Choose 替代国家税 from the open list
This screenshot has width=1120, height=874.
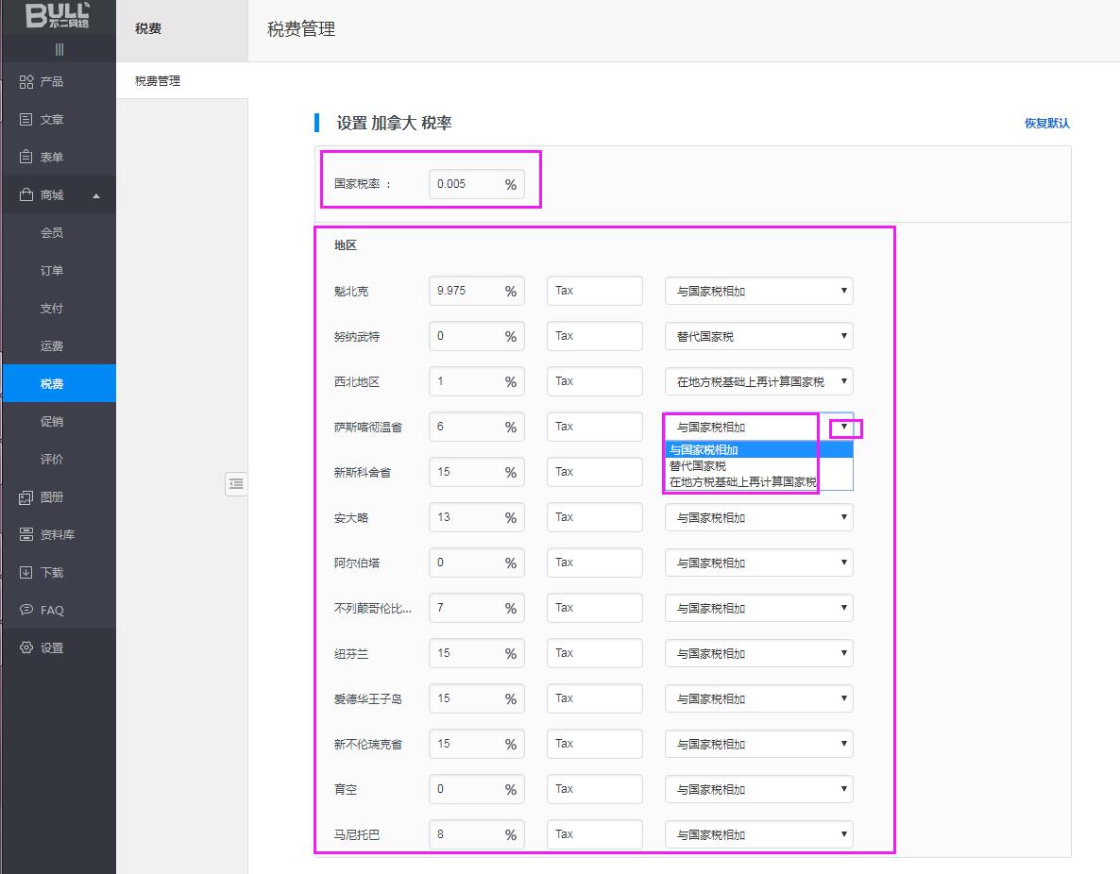click(x=698, y=466)
